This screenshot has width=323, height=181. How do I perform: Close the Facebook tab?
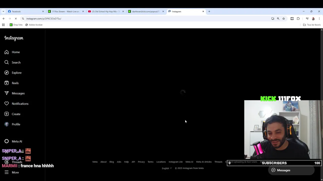click(x=43, y=11)
